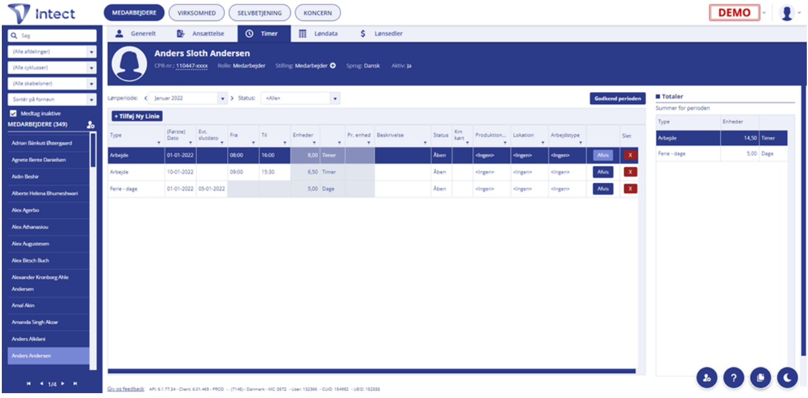Click CPR-nr. 110447-xxxx link
The image size is (808, 398).
pyautogui.click(x=192, y=66)
